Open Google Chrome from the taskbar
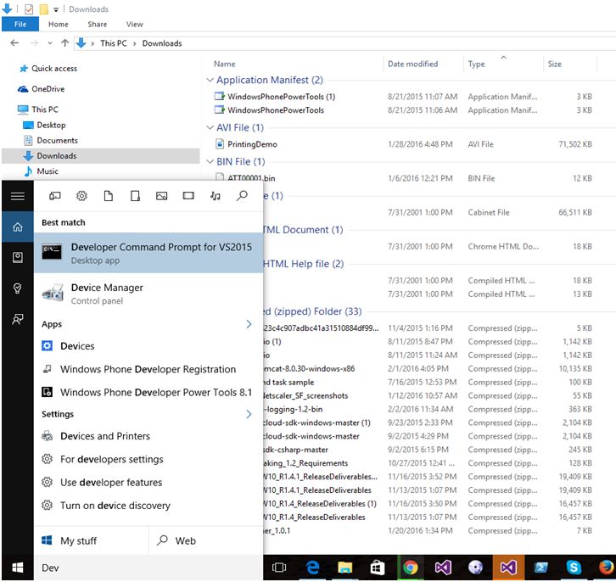This screenshot has width=616, height=582. click(x=410, y=568)
